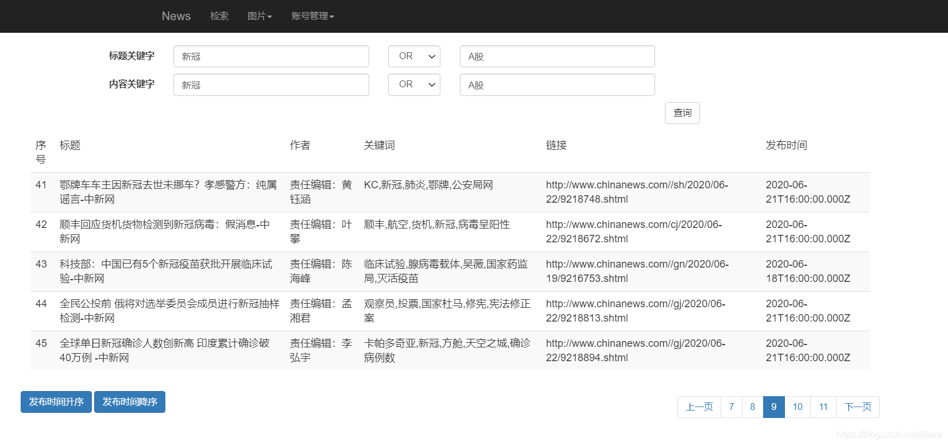Open the OR operator dropdown for title keywords
948x445 pixels.
point(414,56)
